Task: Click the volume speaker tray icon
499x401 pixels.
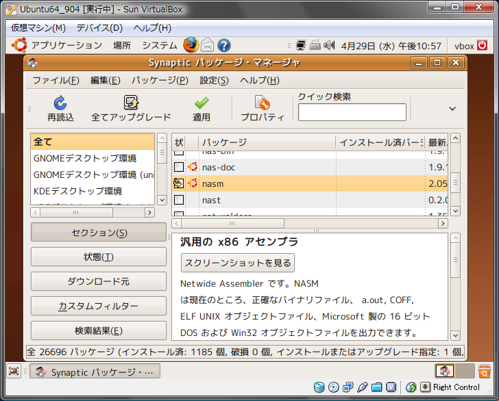Action: (329, 45)
